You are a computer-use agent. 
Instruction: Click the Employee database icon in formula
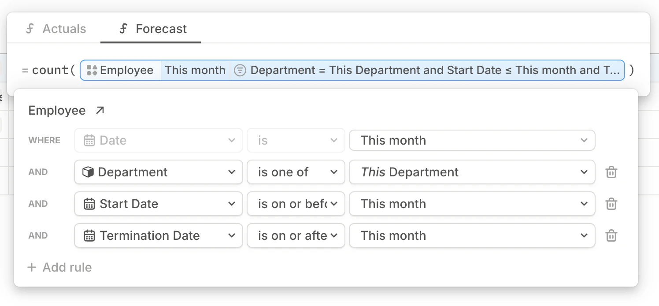pos(92,70)
